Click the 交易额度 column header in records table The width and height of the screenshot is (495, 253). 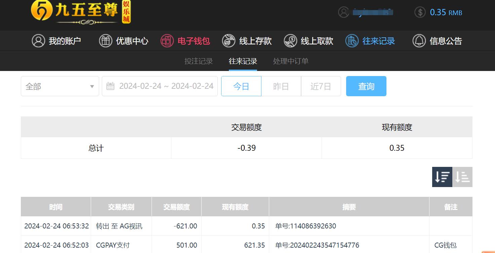tap(176, 207)
